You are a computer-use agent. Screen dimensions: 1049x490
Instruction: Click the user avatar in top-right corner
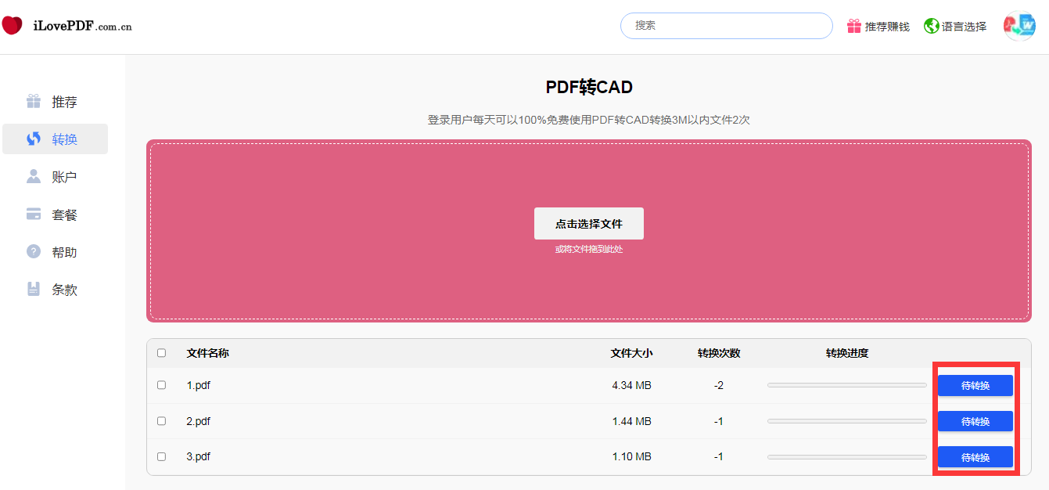(1019, 25)
